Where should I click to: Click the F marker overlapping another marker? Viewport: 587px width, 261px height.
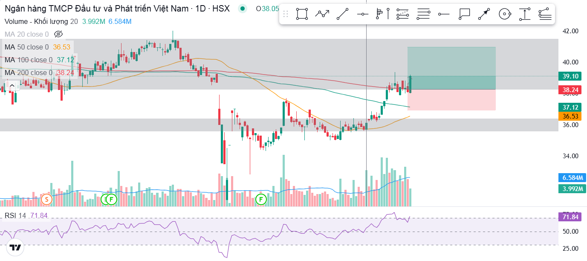111,199
